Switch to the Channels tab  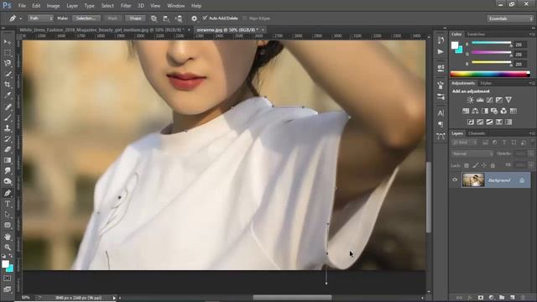pos(477,133)
